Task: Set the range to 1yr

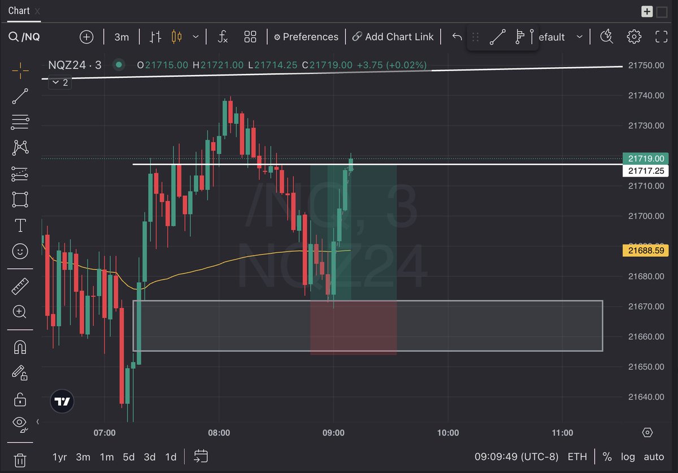Action: click(60, 457)
